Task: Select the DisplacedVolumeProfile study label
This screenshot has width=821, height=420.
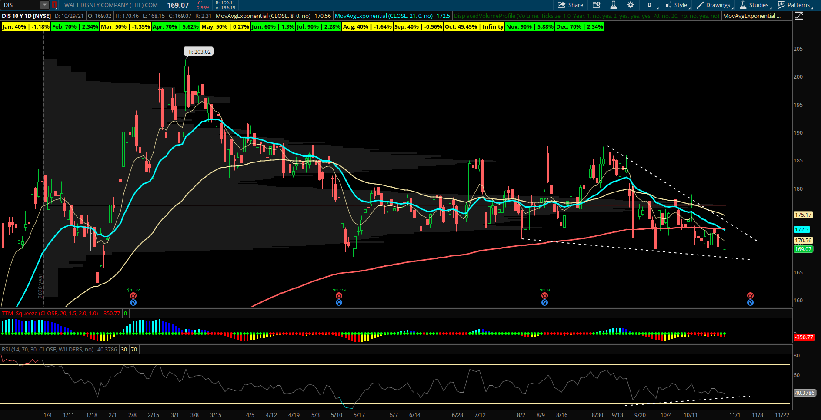Action: pyautogui.click(x=587, y=16)
